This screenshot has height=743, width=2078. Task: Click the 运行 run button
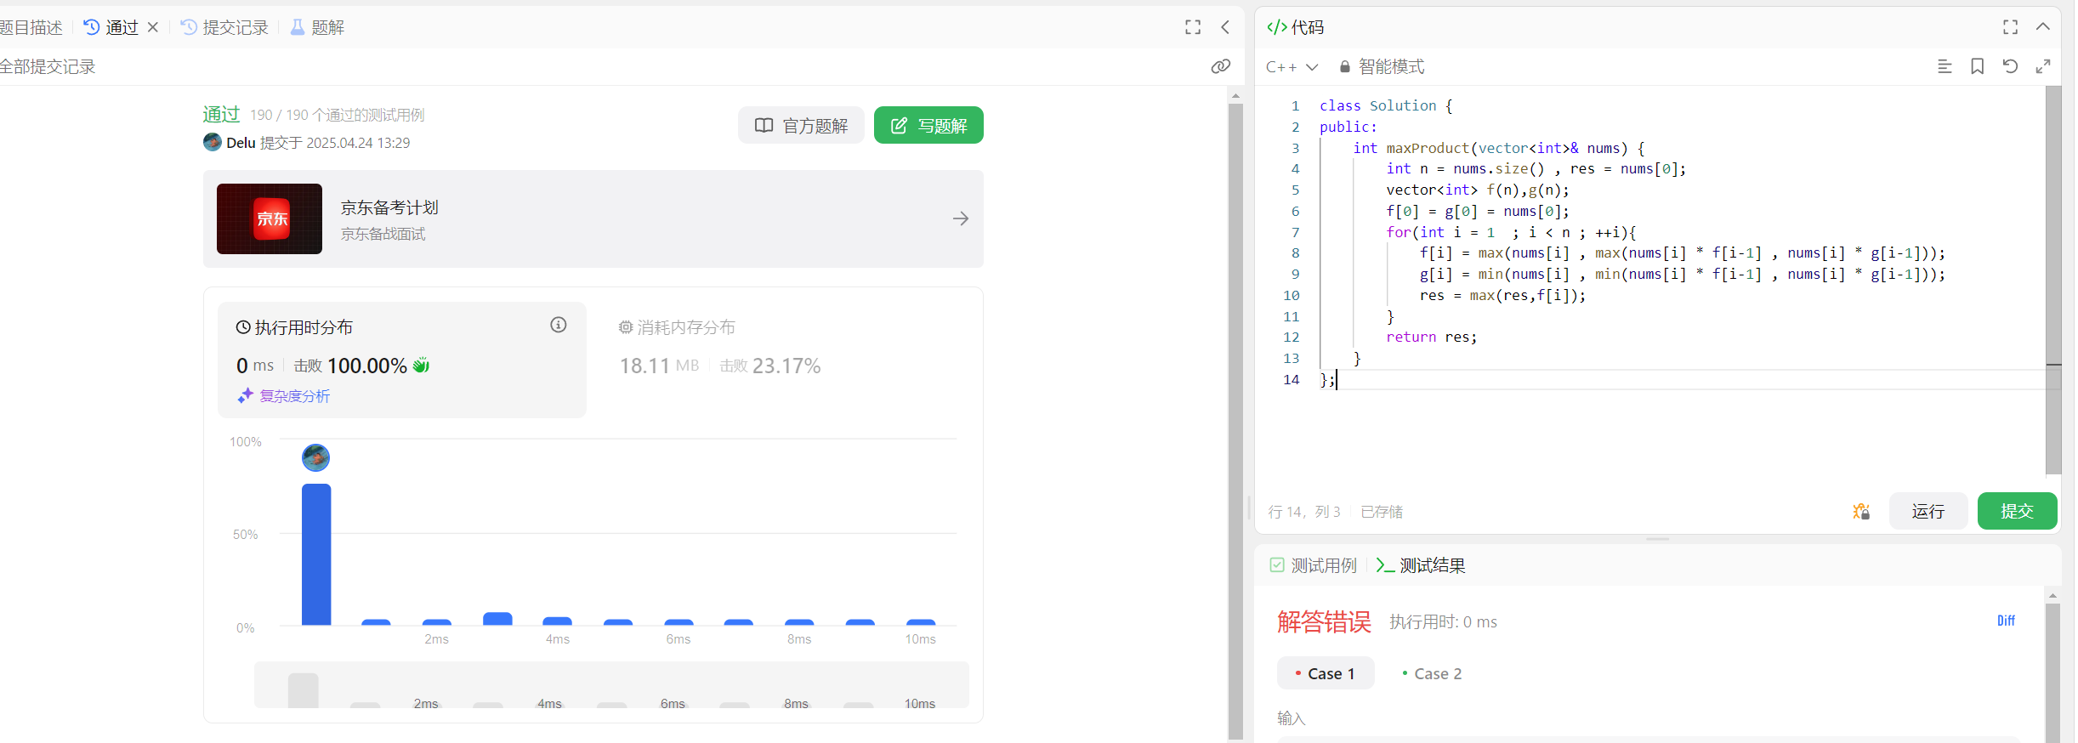(x=1928, y=511)
